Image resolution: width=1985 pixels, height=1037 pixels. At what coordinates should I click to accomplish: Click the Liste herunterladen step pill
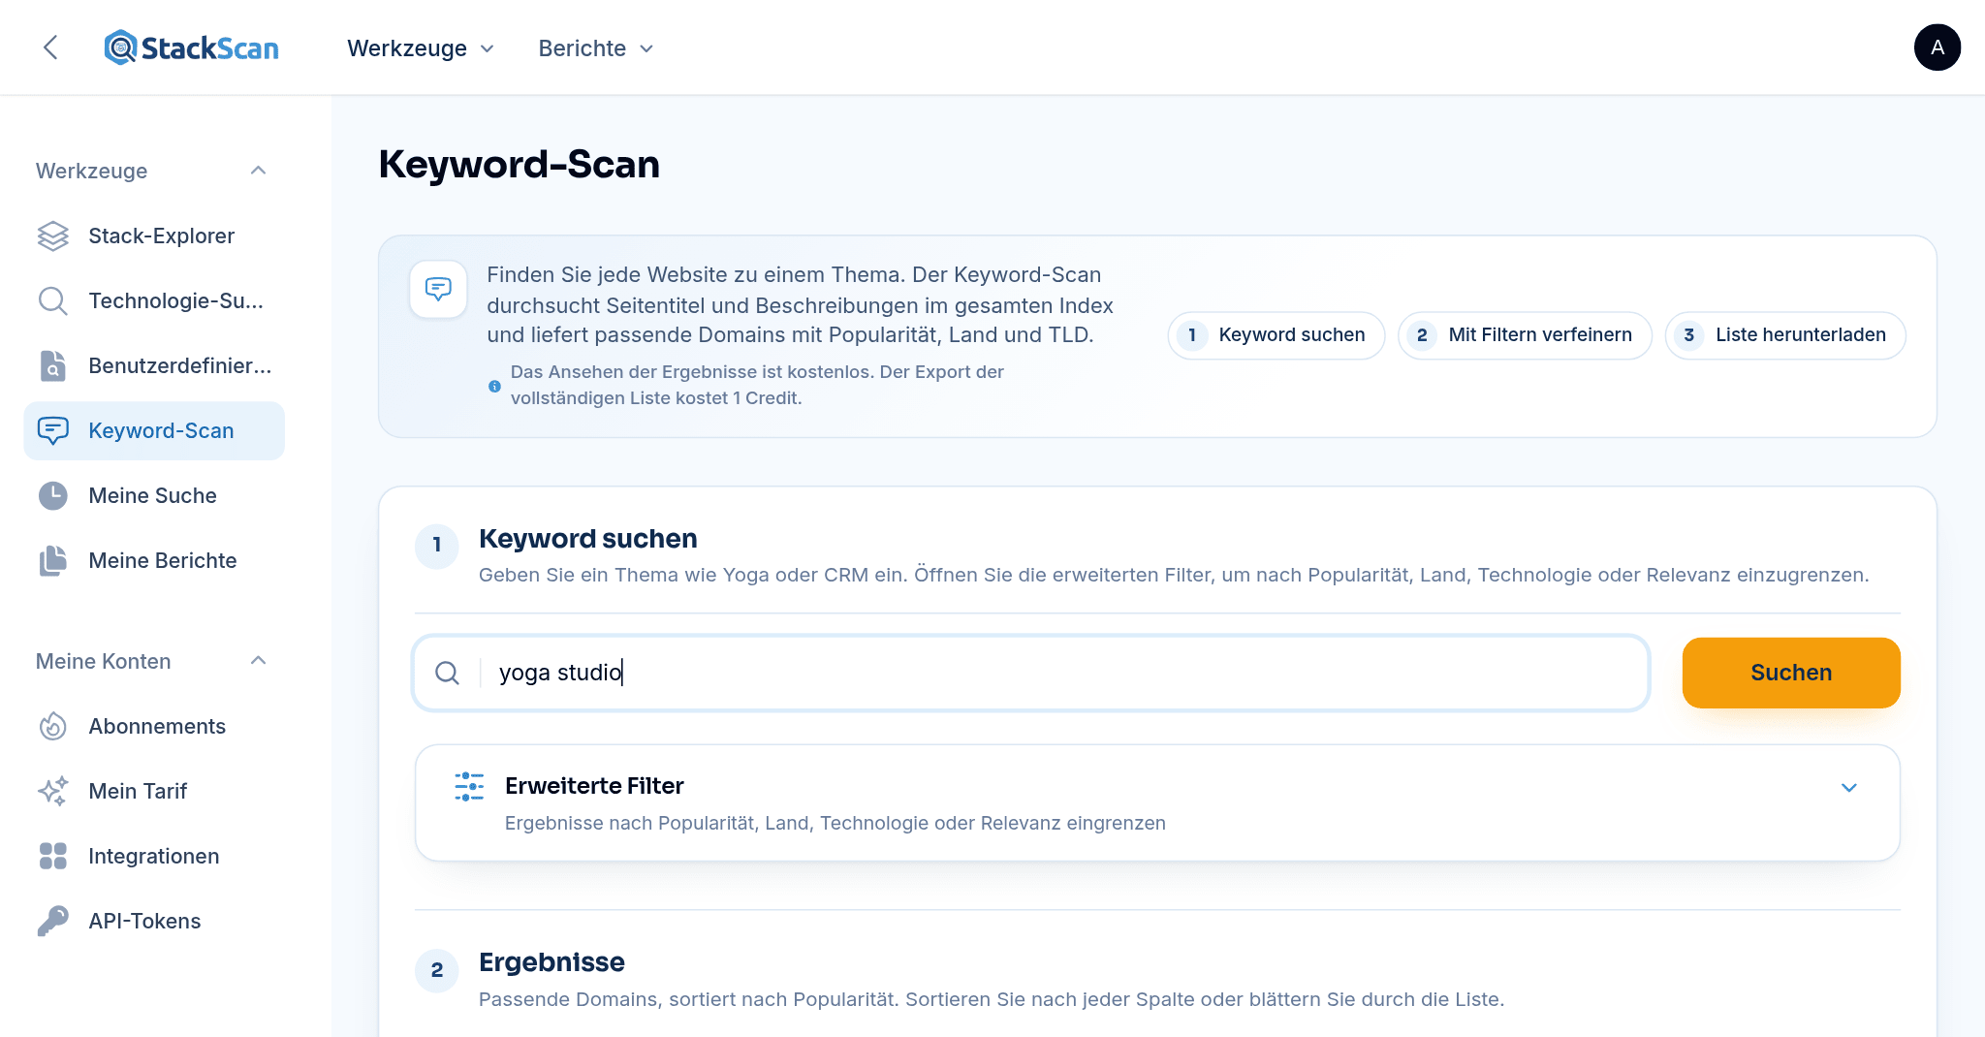pos(1785,335)
